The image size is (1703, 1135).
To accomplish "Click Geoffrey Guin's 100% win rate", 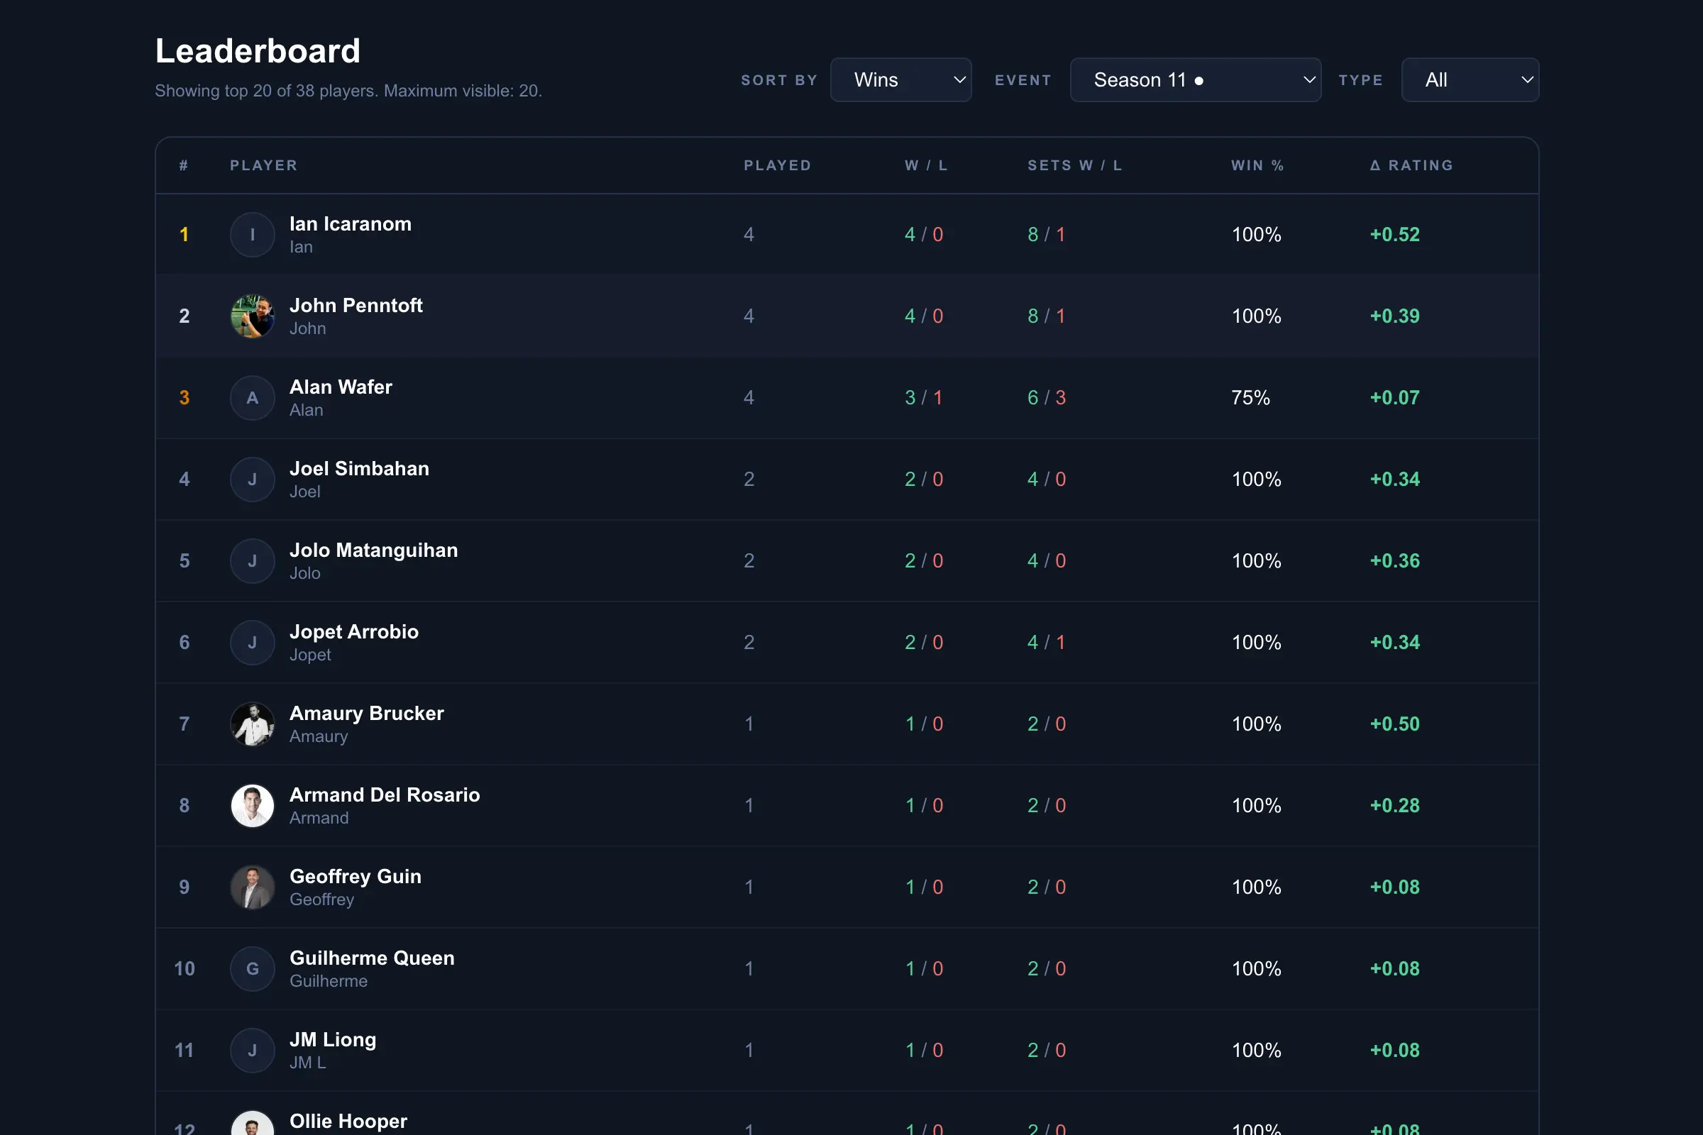I will [1256, 887].
